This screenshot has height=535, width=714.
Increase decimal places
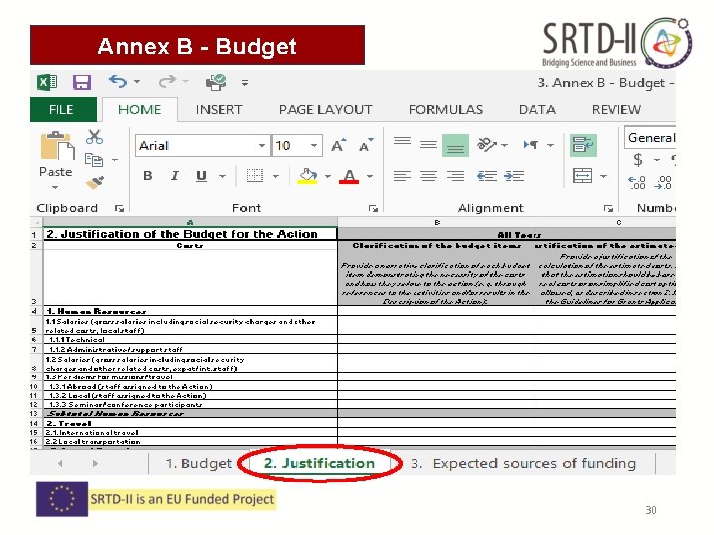pyautogui.click(x=637, y=183)
